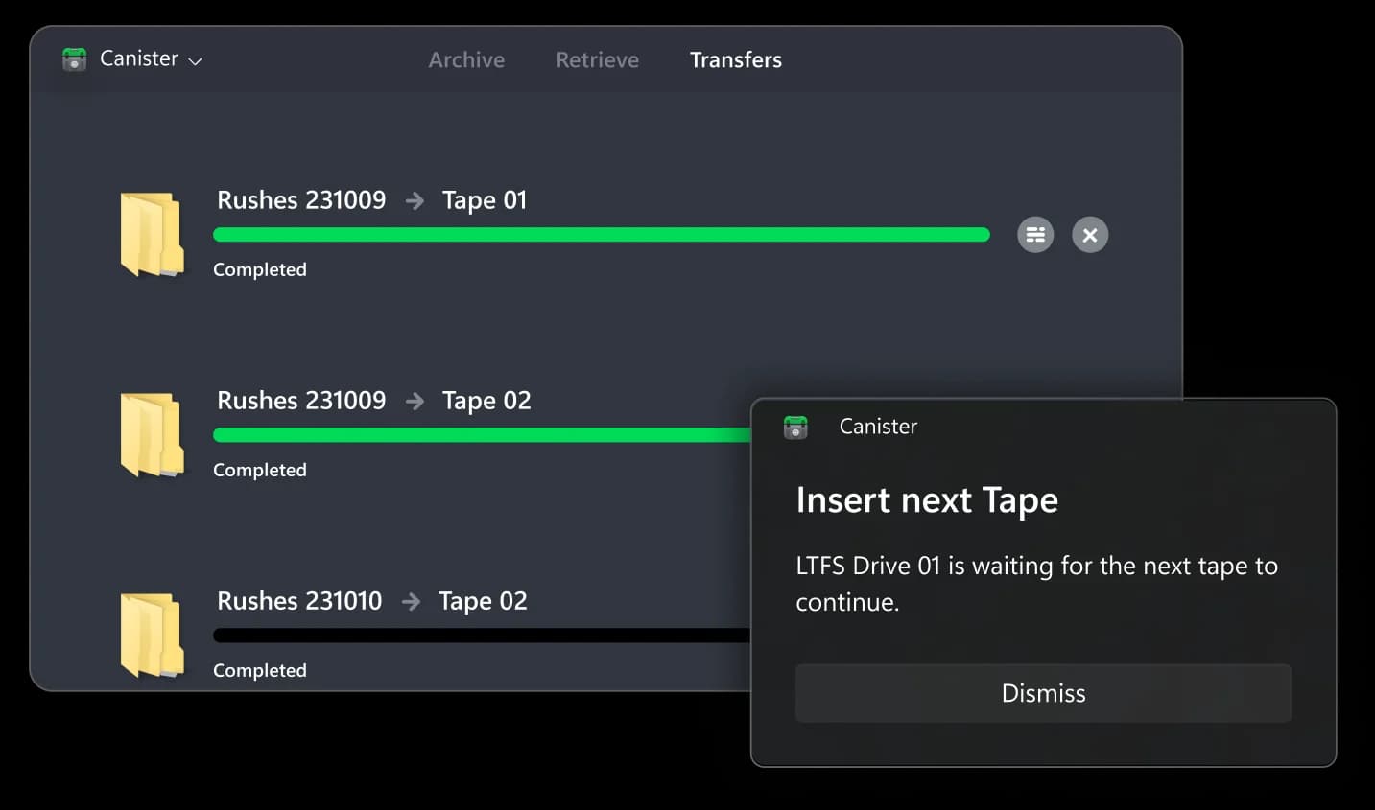Click 'Completed' status under the Rushes 231010 transfer
The width and height of the screenshot is (1375, 810).
pyautogui.click(x=260, y=671)
